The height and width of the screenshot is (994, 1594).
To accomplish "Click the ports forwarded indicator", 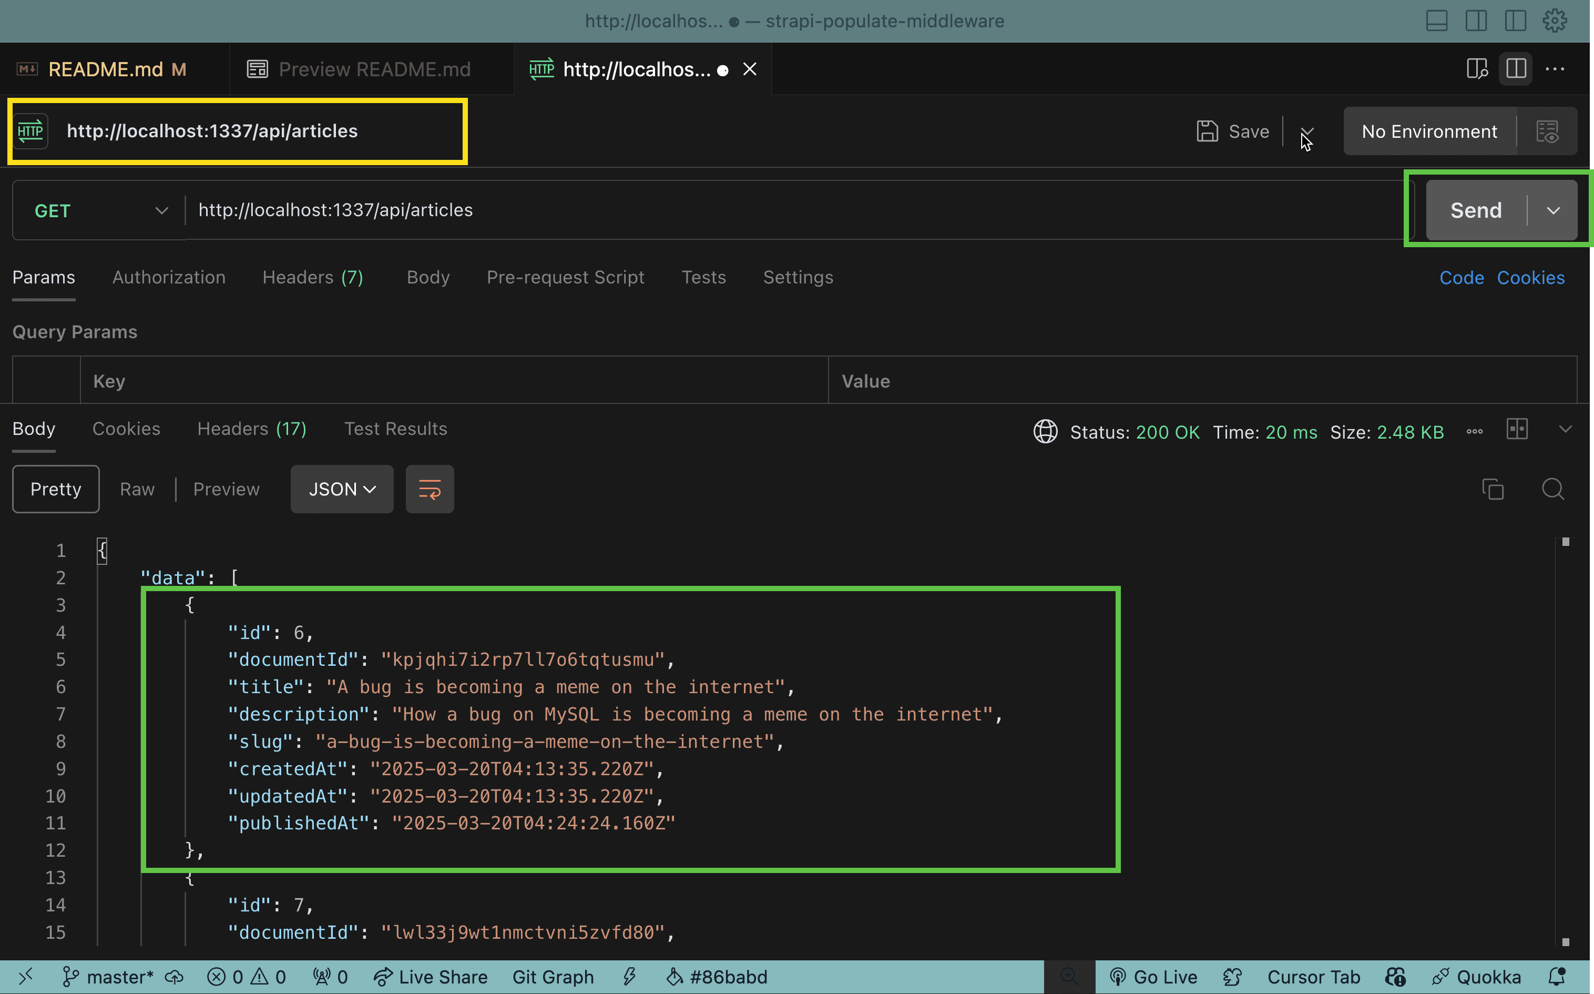I will coord(331,977).
